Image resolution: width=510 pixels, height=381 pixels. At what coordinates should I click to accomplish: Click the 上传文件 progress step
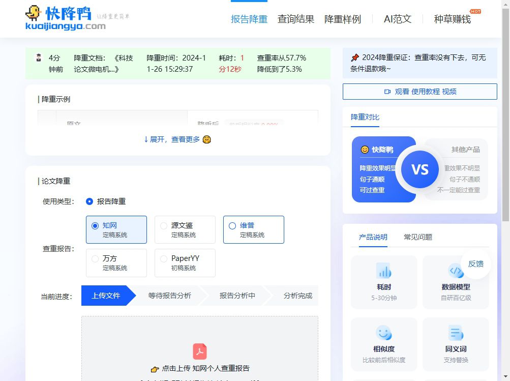tap(108, 296)
